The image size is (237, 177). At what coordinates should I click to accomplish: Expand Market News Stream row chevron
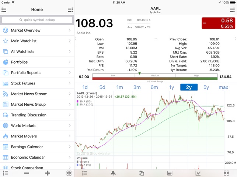[x=70, y=94]
